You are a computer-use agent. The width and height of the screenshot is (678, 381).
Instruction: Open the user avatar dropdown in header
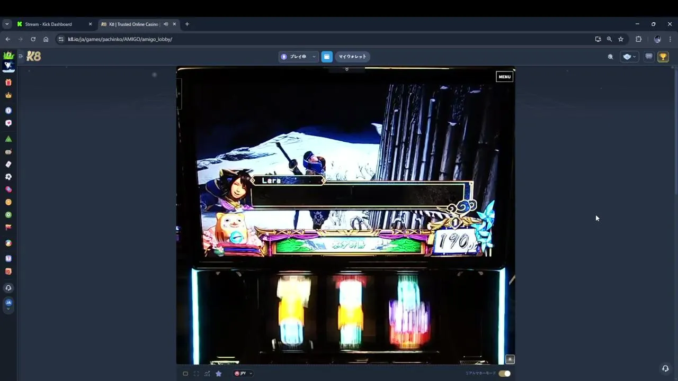629,57
